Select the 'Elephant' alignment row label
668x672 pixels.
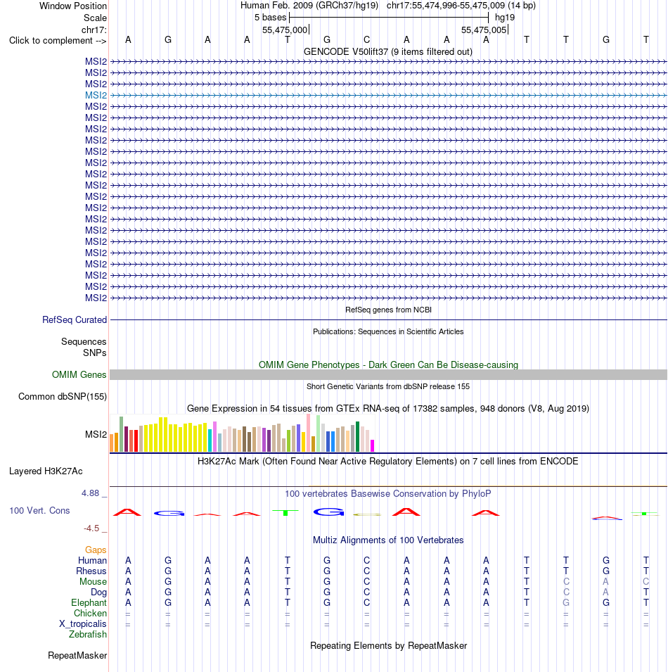click(x=89, y=602)
